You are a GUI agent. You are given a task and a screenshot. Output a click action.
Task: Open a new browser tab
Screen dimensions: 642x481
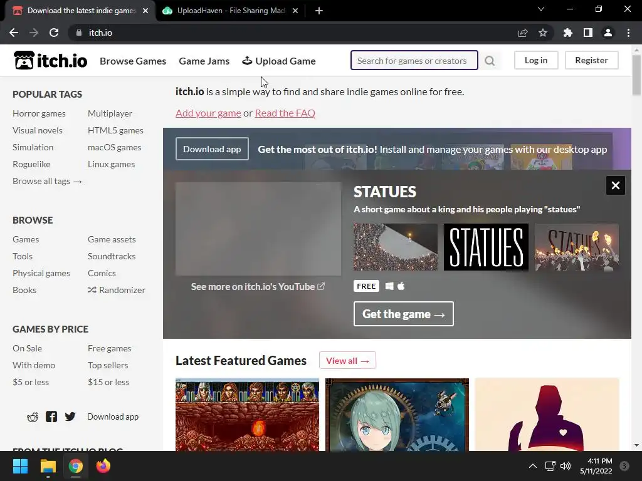319,11
